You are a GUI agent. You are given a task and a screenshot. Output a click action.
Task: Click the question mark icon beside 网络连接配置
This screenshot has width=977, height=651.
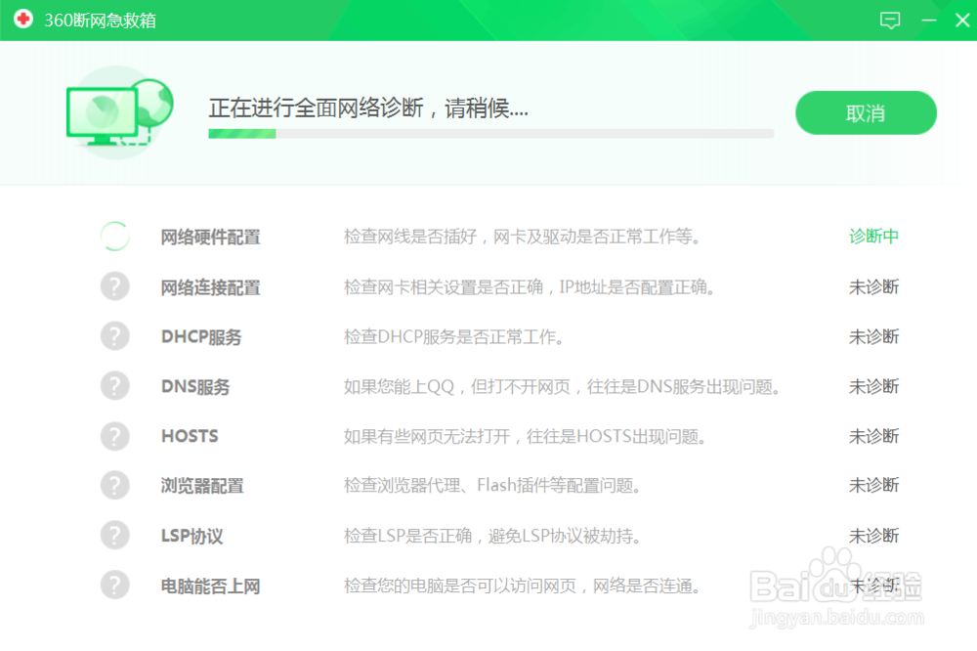point(114,286)
